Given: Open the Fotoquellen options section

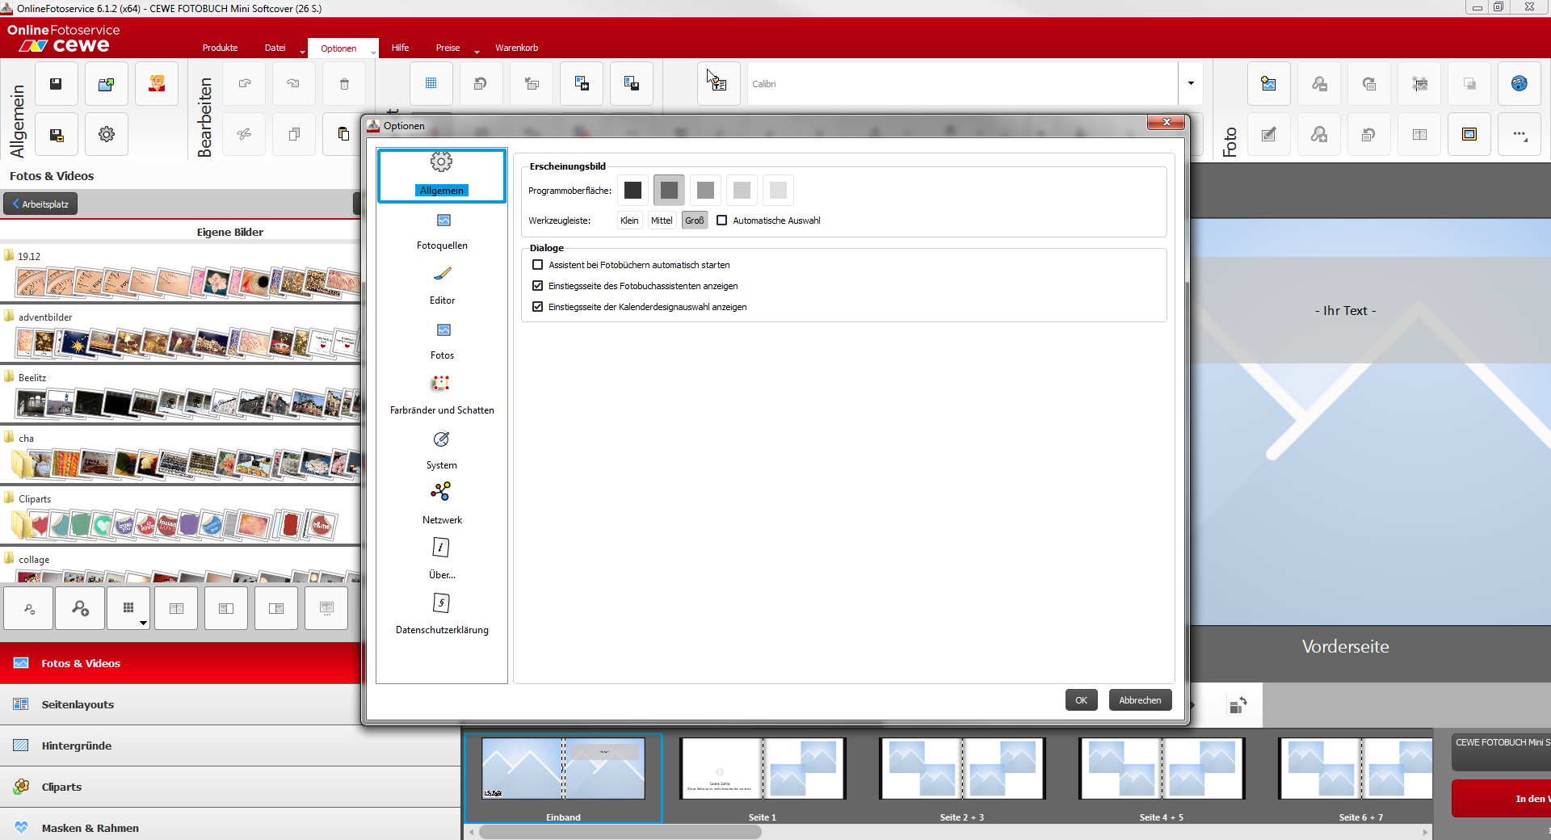Looking at the screenshot, I should click(x=442, y=231).
